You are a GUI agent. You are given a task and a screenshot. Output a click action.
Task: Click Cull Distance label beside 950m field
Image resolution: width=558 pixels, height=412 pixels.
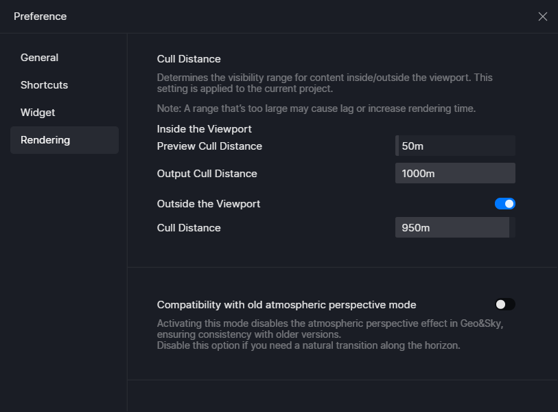(189, 228)
